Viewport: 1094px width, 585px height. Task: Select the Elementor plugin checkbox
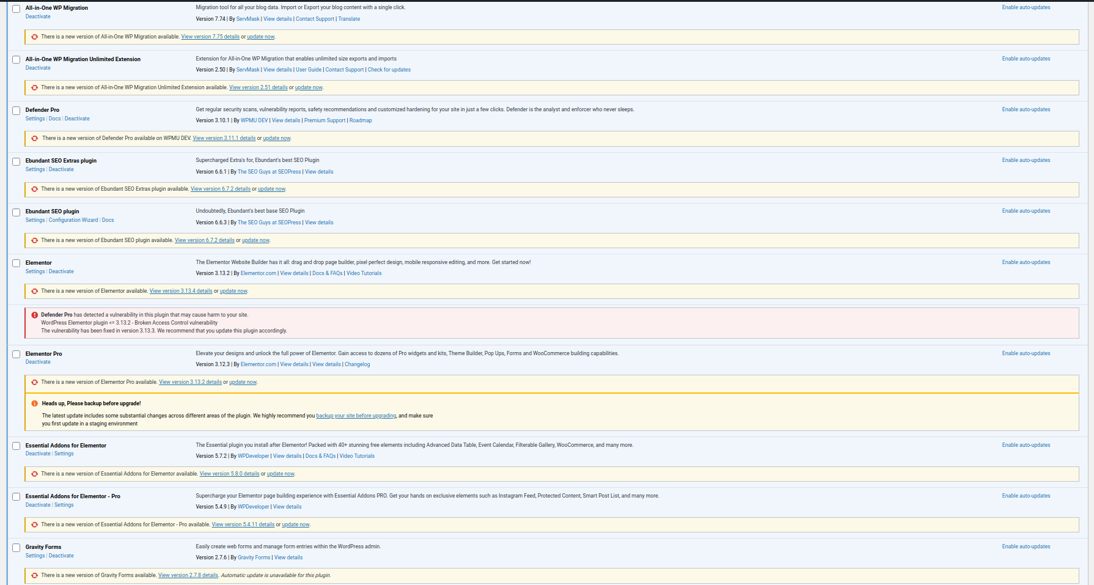(x=17, y=263)
